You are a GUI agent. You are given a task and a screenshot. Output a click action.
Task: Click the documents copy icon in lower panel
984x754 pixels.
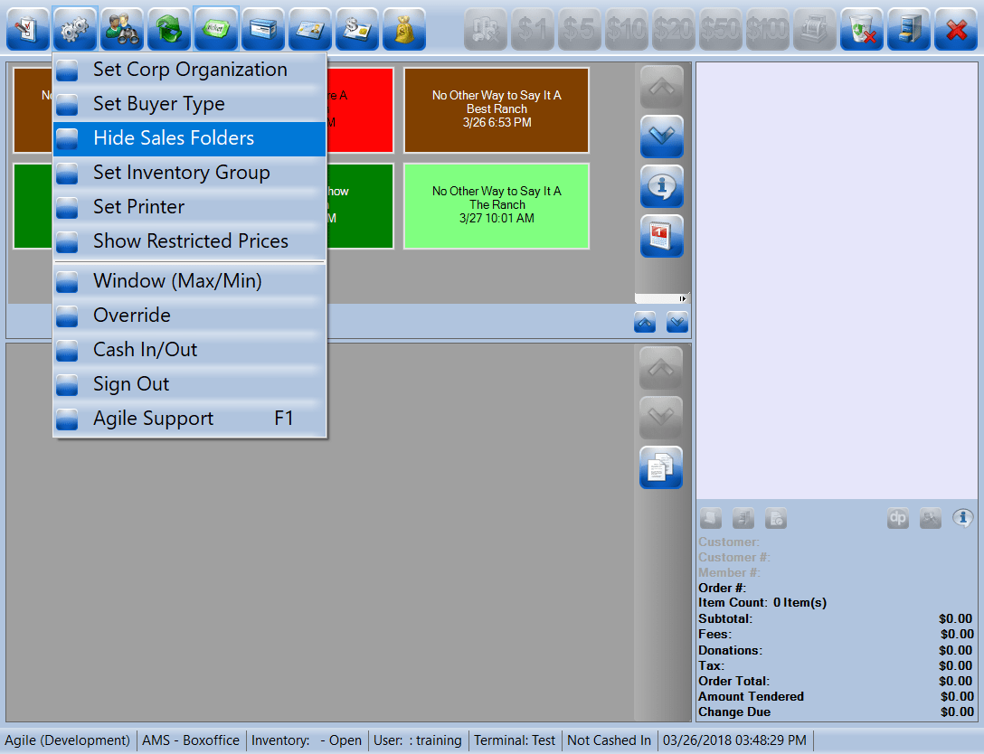(661, 467)
